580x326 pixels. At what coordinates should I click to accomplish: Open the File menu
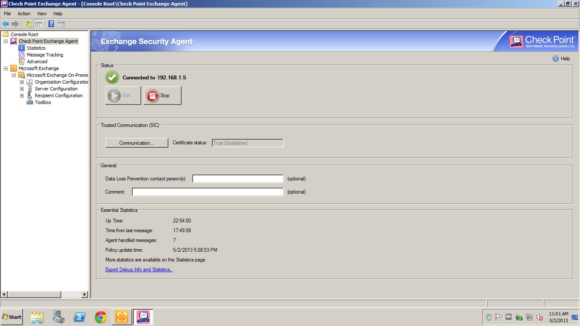tap(7, 14)
